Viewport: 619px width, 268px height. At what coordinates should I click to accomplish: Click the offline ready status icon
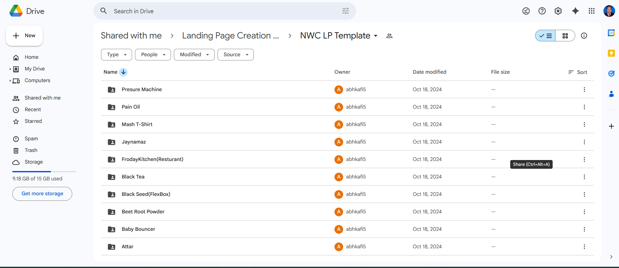pos(526,11)
